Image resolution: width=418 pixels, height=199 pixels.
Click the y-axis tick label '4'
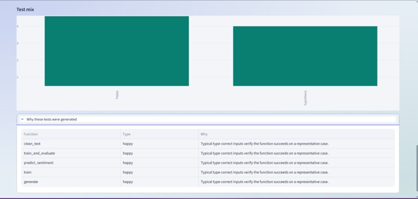[18, 26]
